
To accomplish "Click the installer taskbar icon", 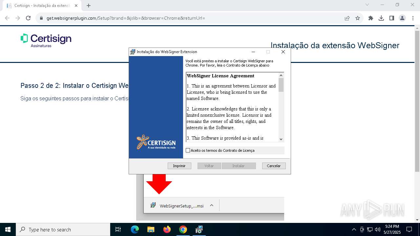I will pyautogui.click(x=199, y=229).
